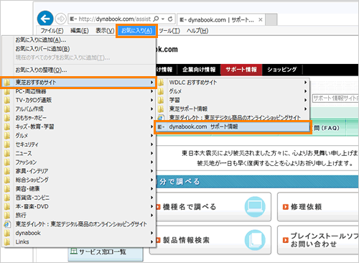Expand the 学習 submenu arrow
The height and width of the screenshot is (263, 359).
(x=305, y=100)
